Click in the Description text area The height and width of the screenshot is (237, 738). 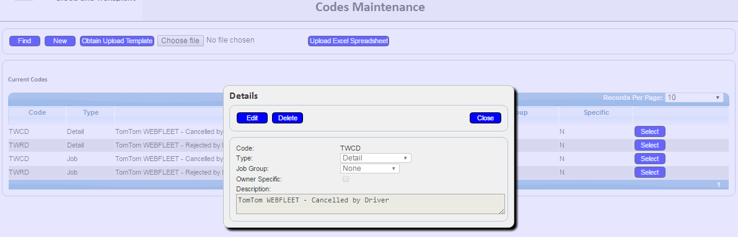[x=371, y=204]
